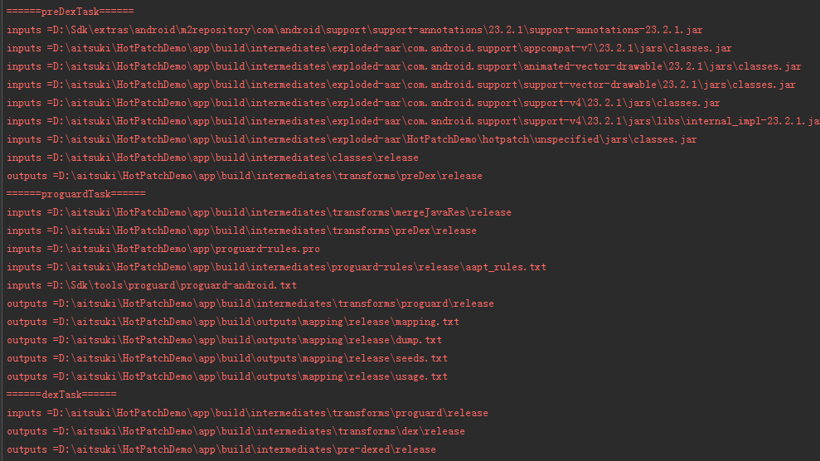The width and height of the screenshot is (820, 461).
Task: Click the dump.txt output line
Action: [x=225, y=340]
